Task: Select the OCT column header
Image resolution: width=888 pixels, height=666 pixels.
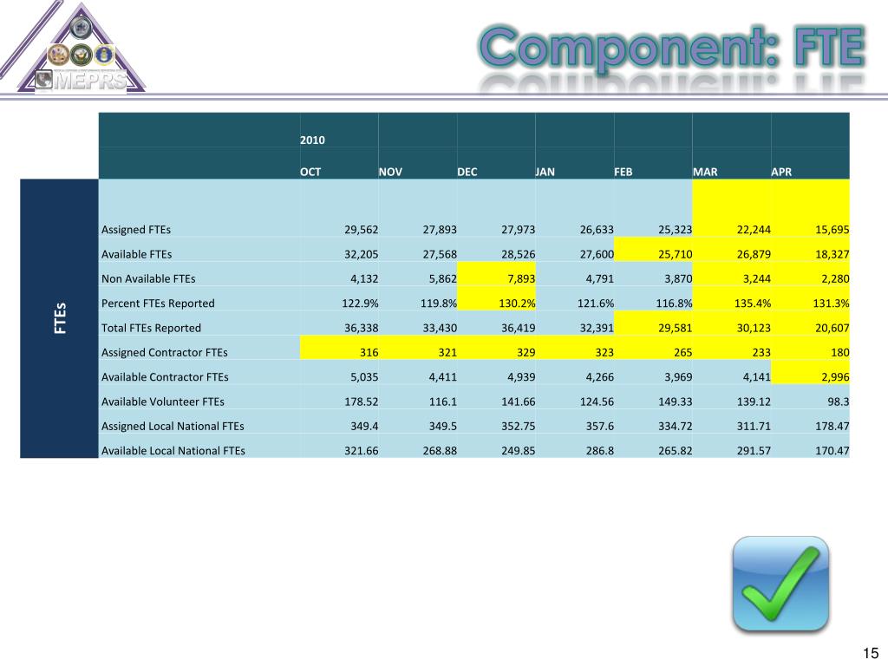Action: click(x=310, y=172)
